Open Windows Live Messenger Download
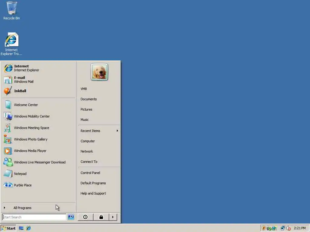 tap(39, 162)
